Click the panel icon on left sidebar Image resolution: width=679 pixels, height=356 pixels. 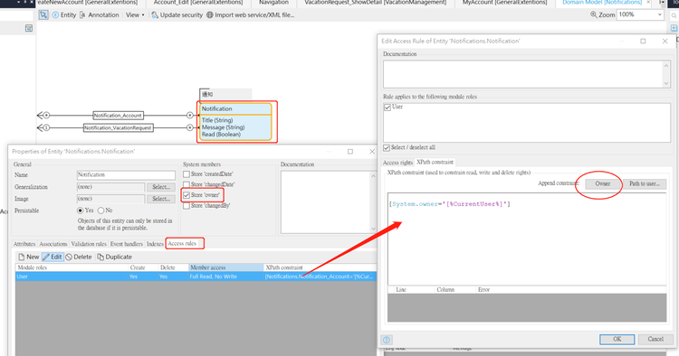tap(29, 28)
